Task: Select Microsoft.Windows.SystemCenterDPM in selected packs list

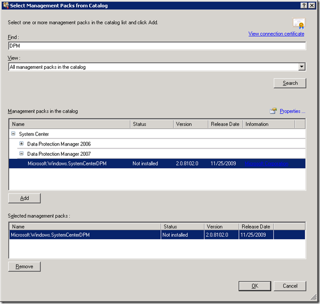Action: (x=157, y=235)
